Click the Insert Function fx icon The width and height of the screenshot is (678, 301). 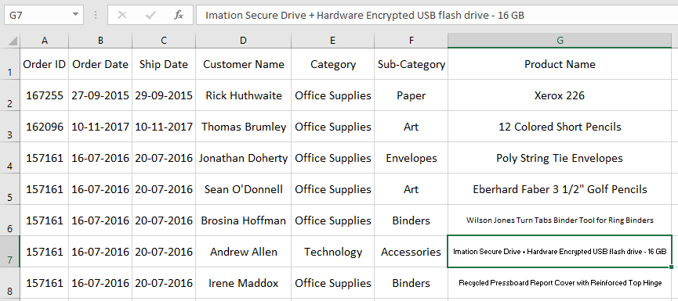coord(178,16)
